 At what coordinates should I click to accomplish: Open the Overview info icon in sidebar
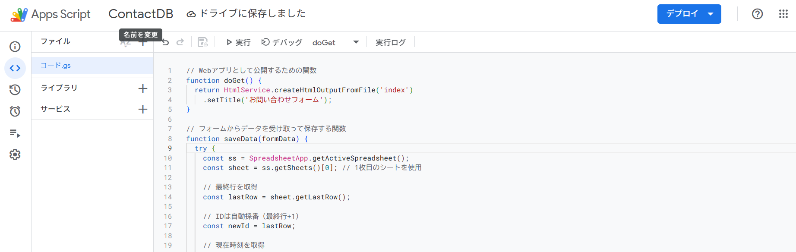15,47
